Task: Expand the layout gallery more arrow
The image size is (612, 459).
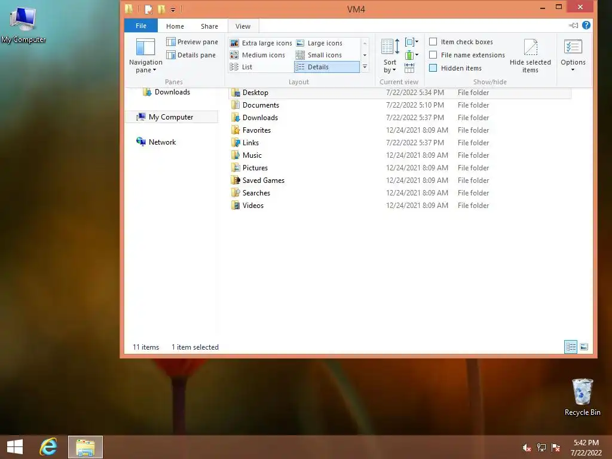Action: click(x=365, y=67)
